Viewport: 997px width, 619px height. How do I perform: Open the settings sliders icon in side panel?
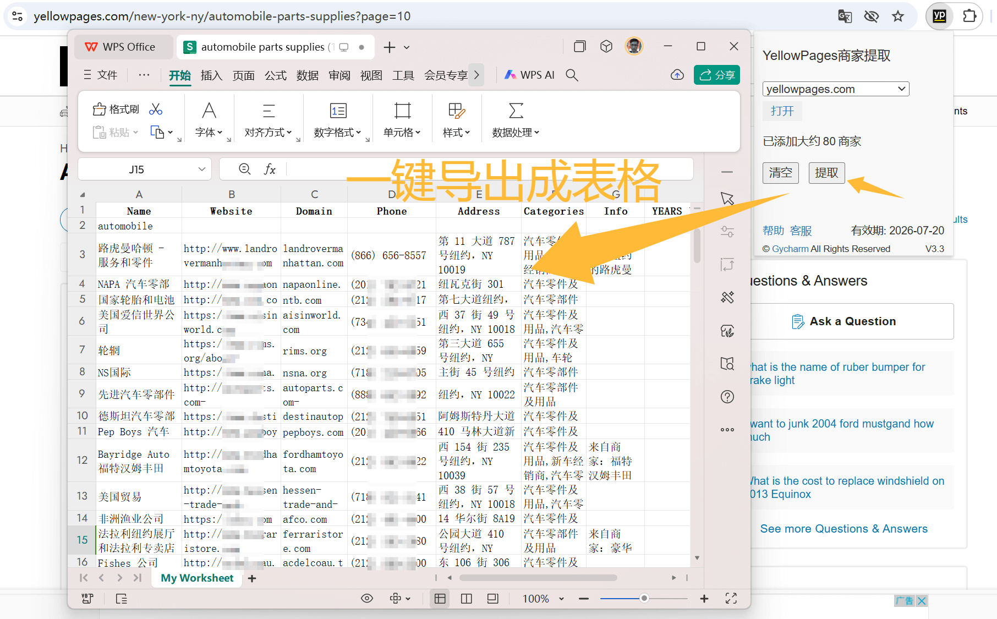727,232
